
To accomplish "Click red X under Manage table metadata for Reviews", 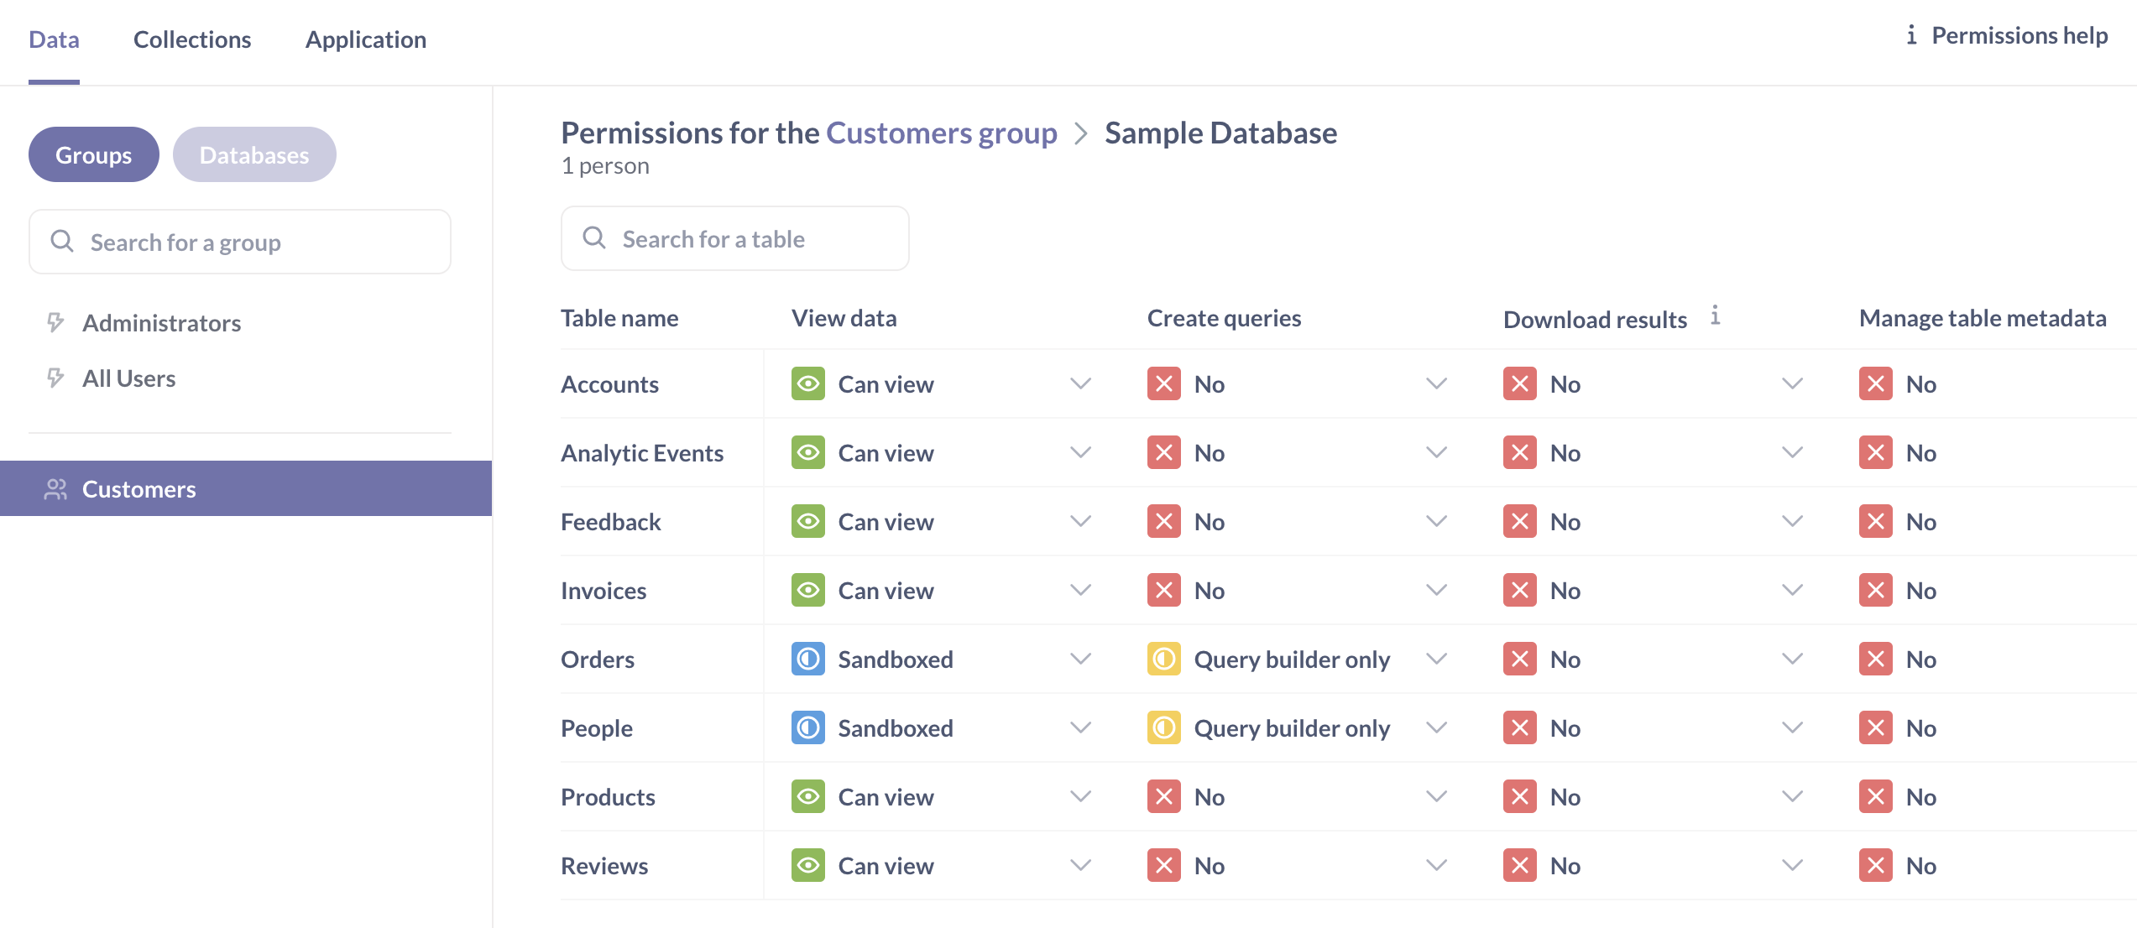I will click(1875, 865).
